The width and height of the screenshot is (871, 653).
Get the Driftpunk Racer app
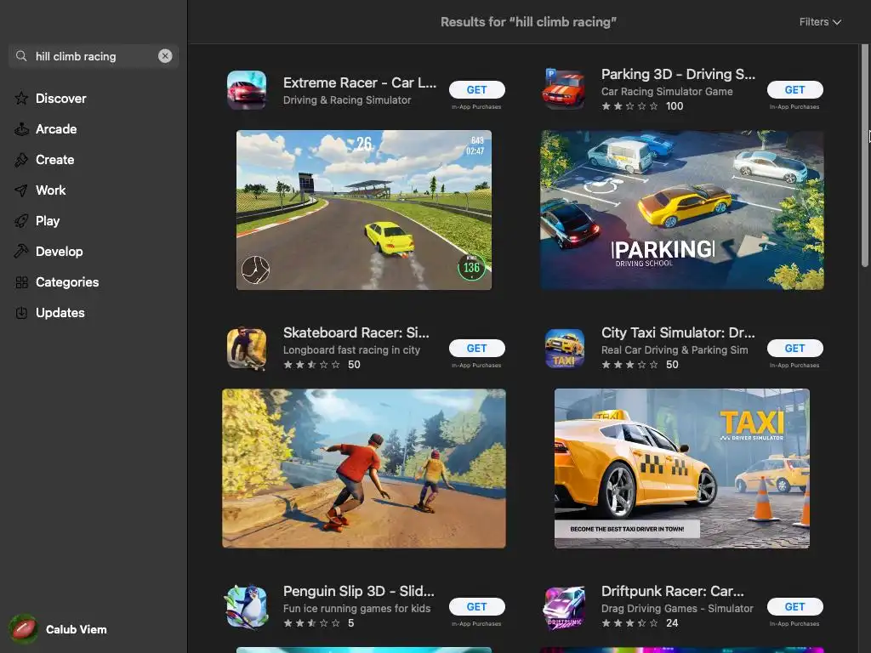[x=795, y=607]
